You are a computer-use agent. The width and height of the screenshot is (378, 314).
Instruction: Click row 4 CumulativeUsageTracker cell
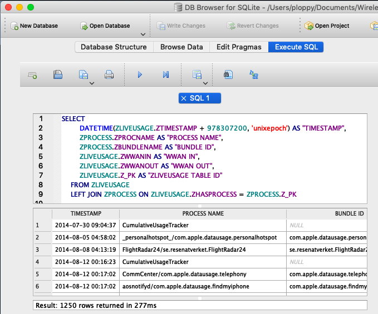pyautogui.click(x=203, y=262)
